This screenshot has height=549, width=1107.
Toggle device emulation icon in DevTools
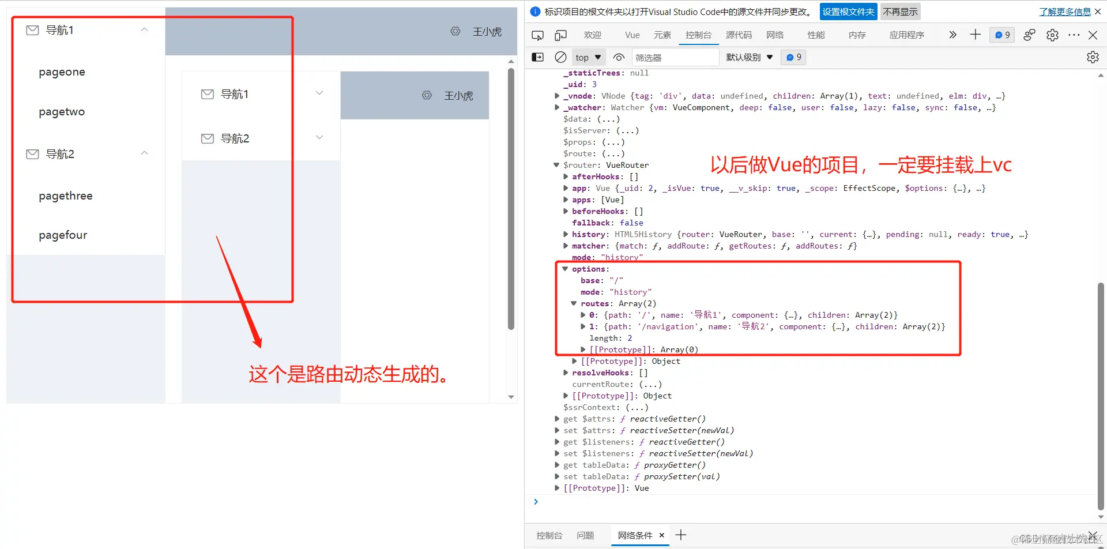560,35
